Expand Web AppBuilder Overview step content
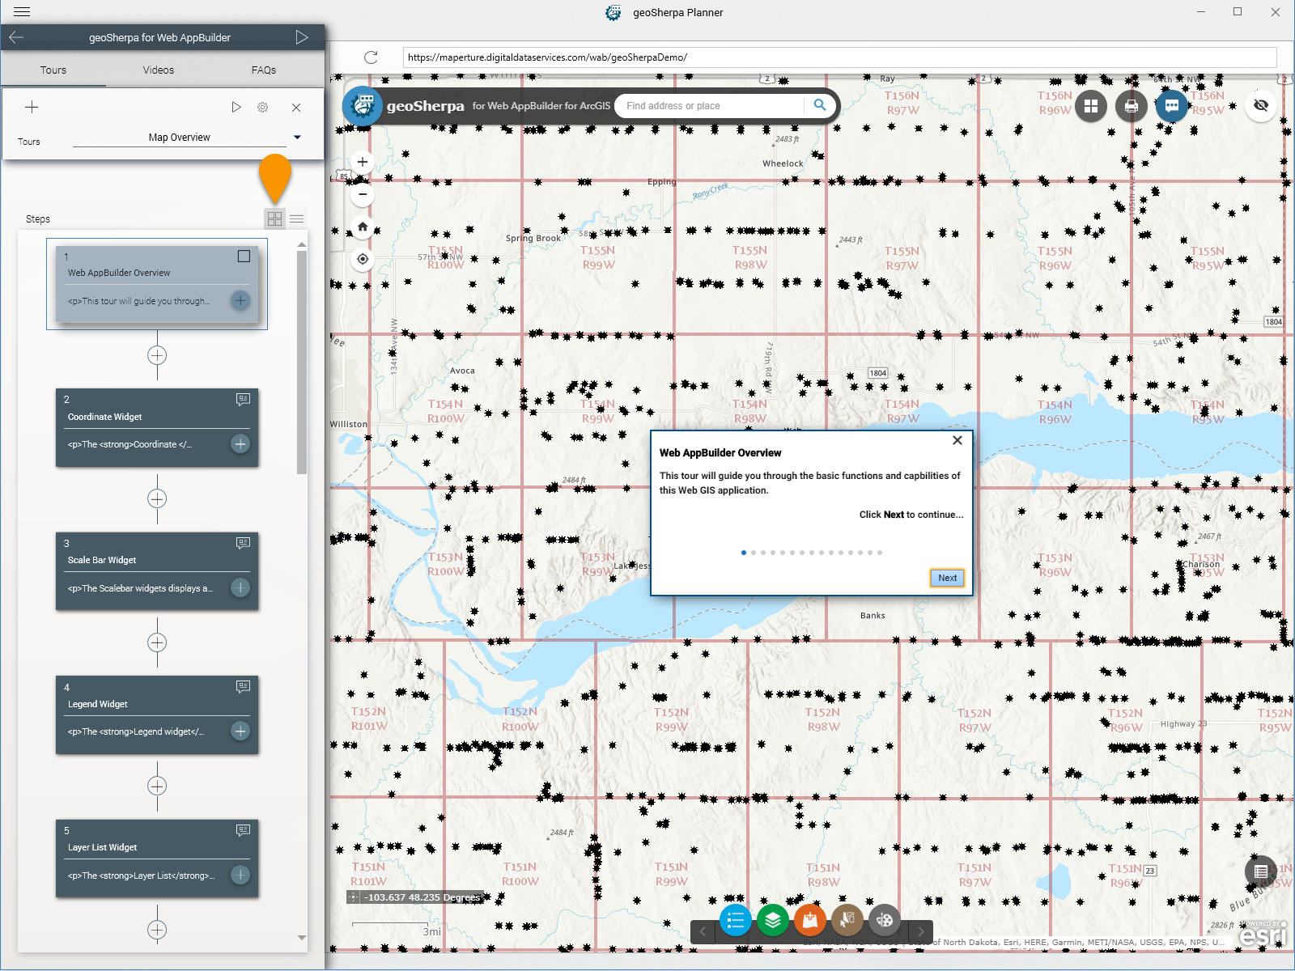This screenshot has height=971, width=1295. tap(240, 300)
